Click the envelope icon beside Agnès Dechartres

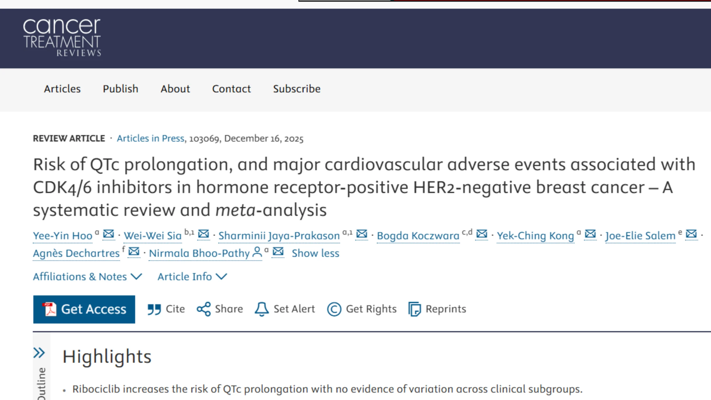click(x=134, y=253)
